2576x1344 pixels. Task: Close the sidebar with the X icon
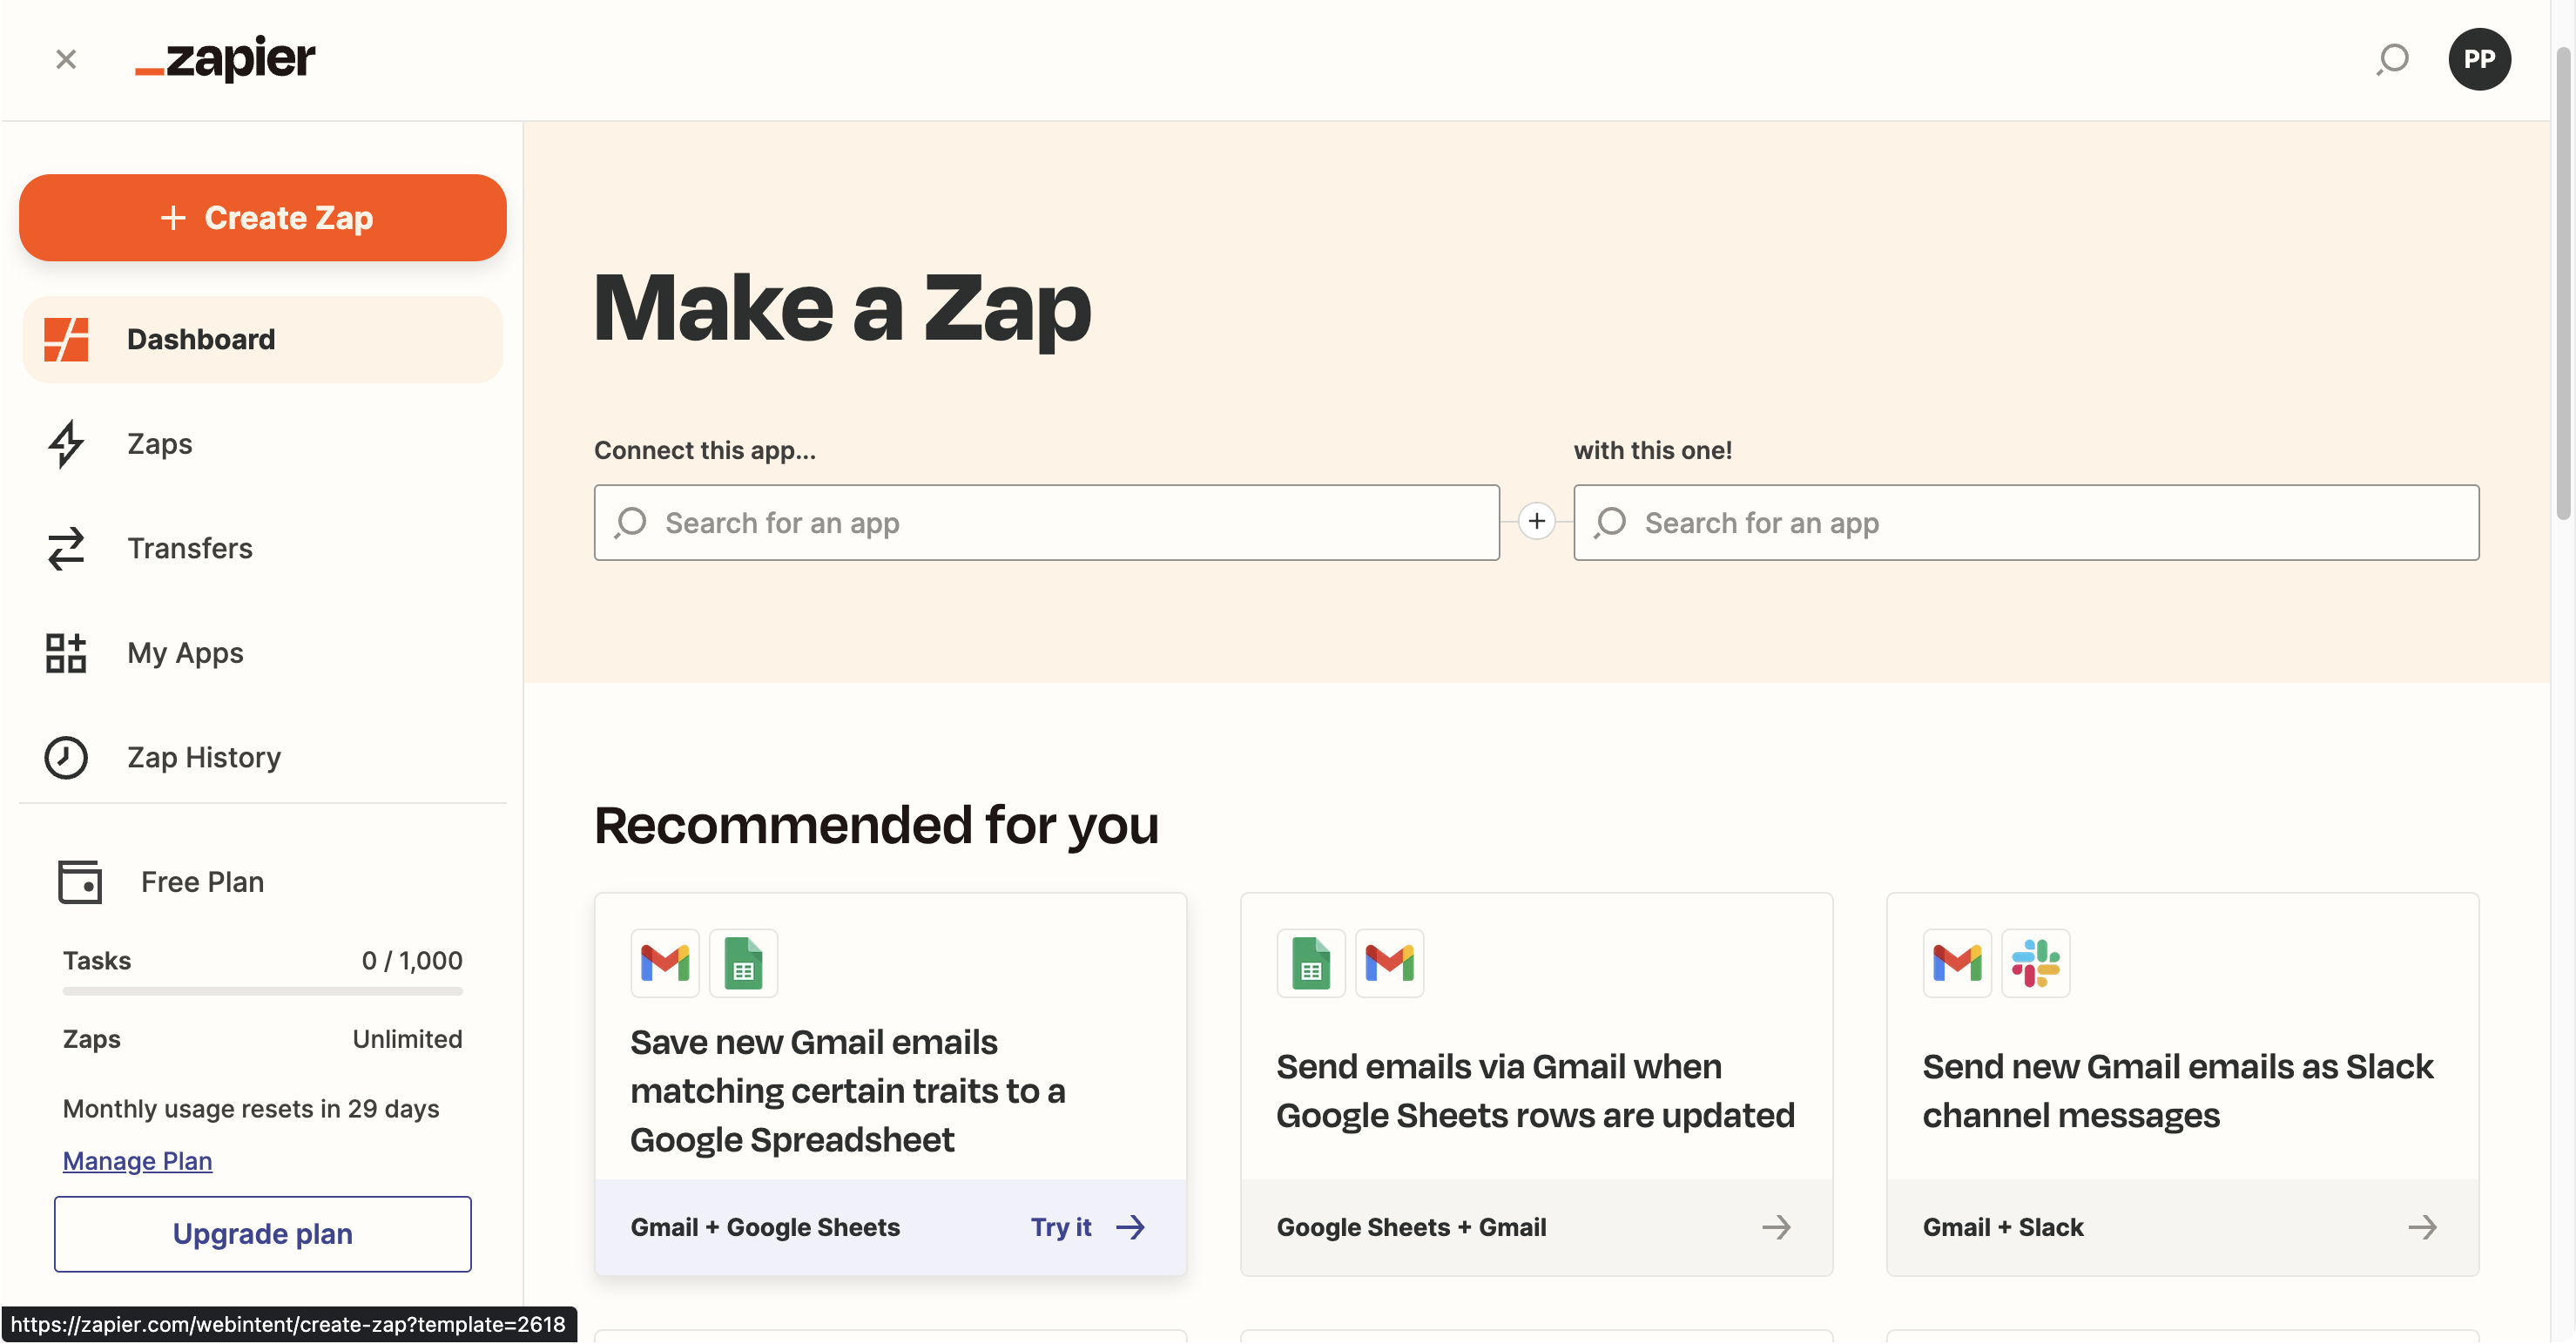pos(66,60)
